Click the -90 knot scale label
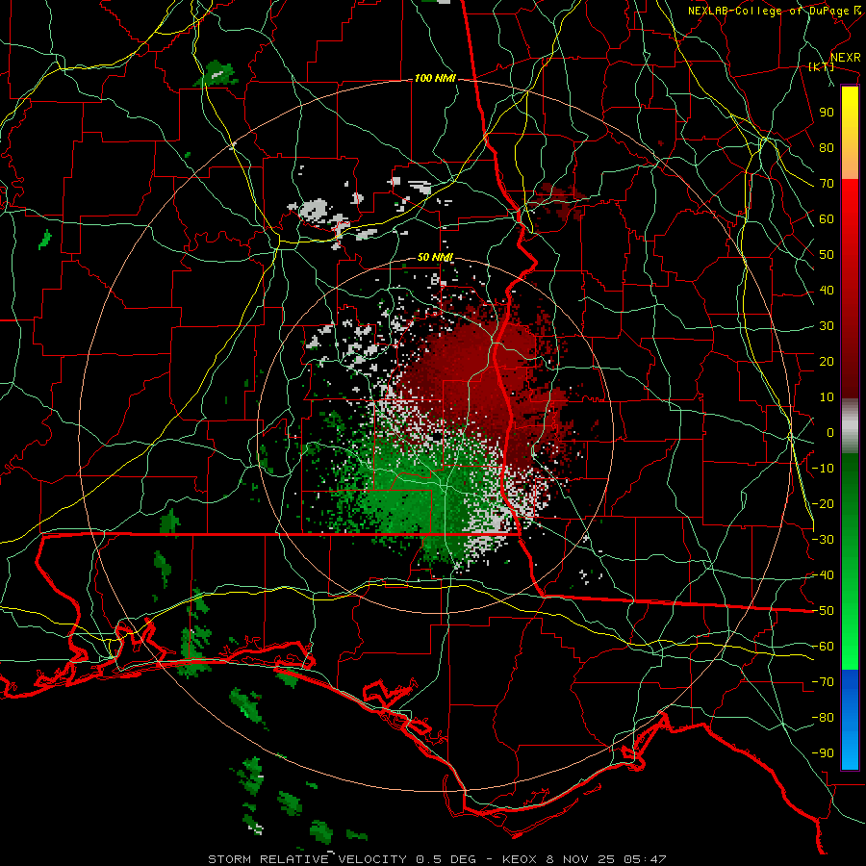The height and width of the screenshot is (866, 866). click(x=823, y=753)
